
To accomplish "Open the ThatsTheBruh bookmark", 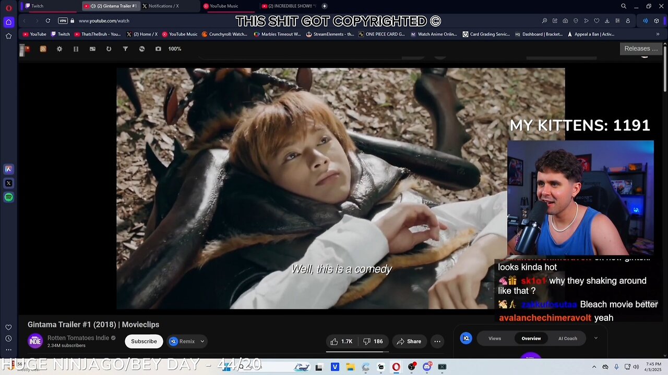I will (97, 34).
